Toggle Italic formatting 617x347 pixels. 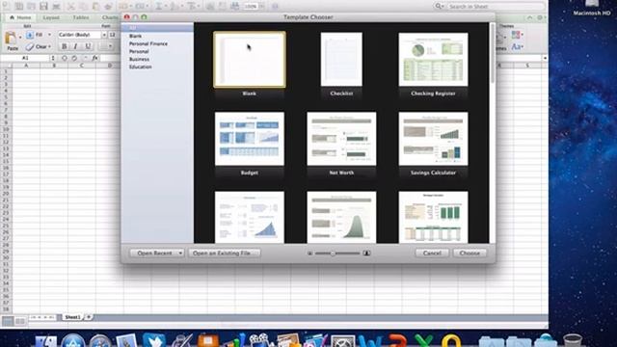point(75,46)
